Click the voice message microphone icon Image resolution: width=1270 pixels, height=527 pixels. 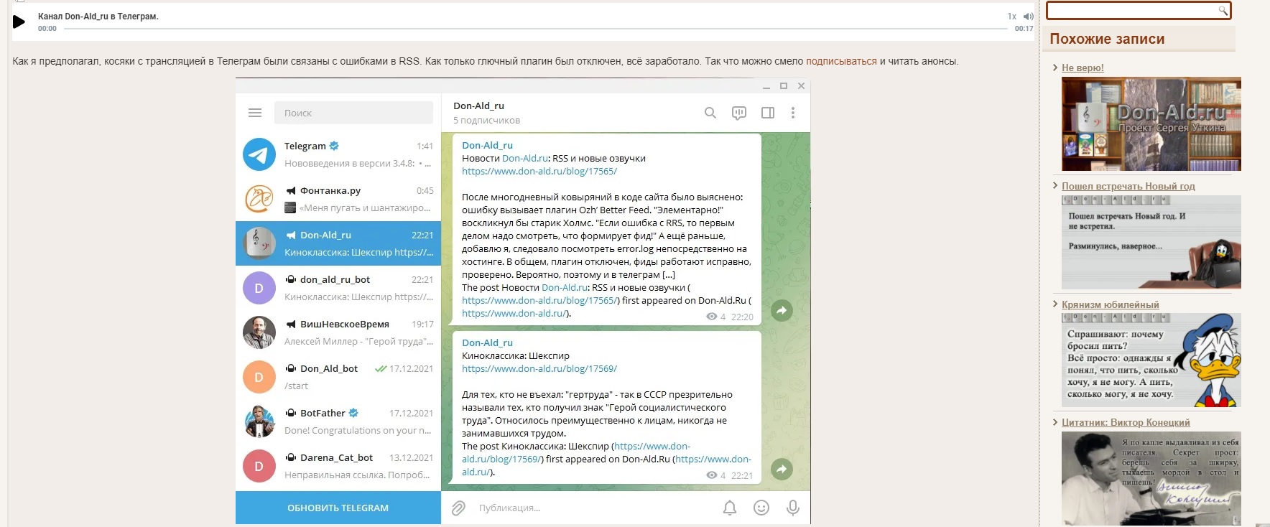point(793,508)
